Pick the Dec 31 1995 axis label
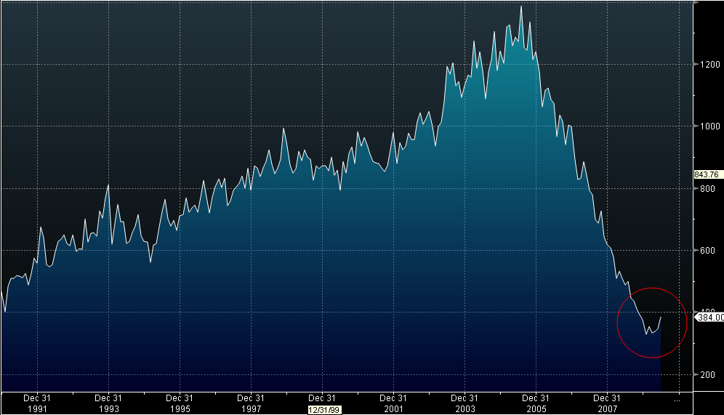 point(179,403)
